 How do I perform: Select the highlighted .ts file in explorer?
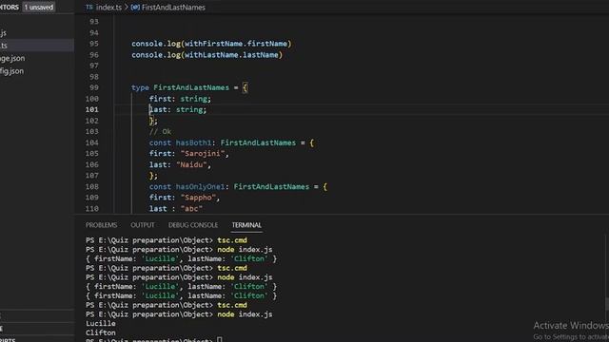(x=36, y=46)
